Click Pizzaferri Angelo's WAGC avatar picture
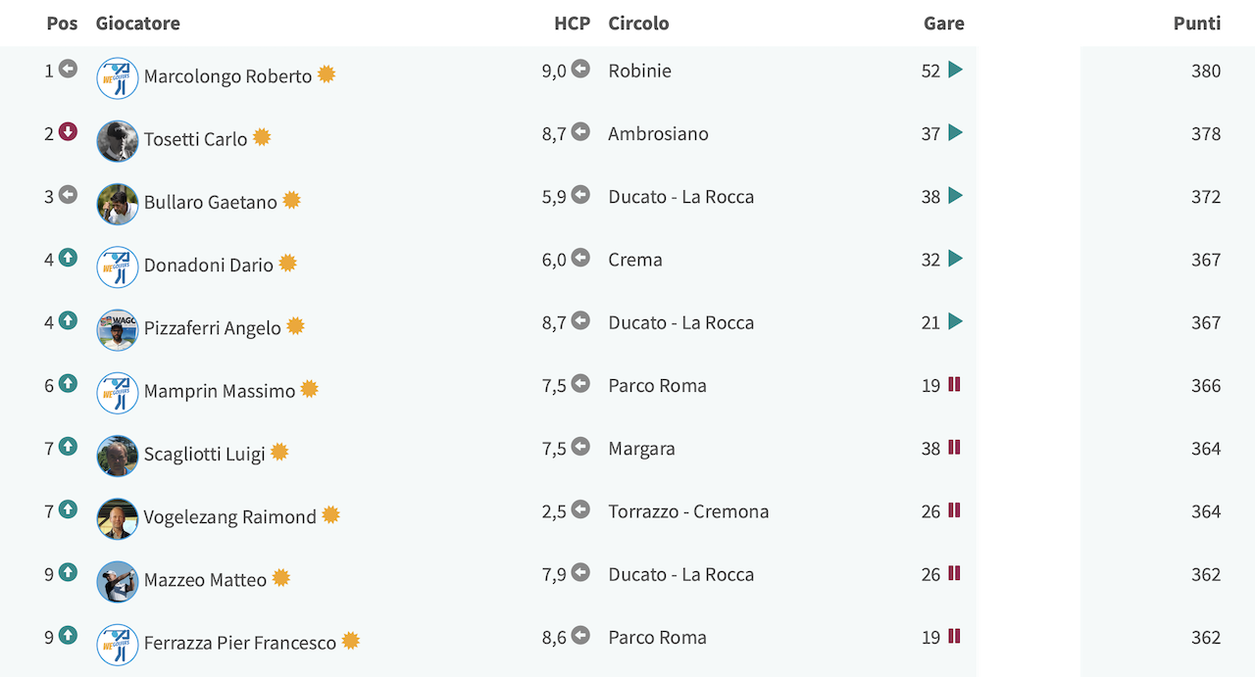Screen dimensions: 1255x677 click(118, 330)
